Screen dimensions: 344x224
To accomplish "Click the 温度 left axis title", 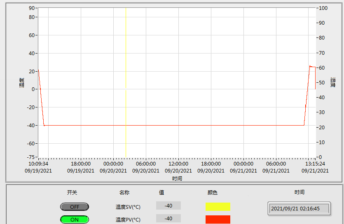I will pyautogui.click(x=22, y=82).
